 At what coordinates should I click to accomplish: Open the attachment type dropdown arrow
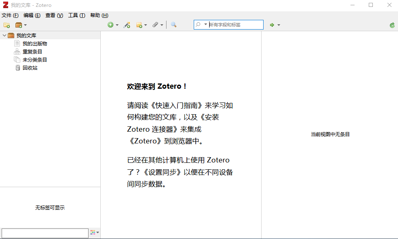[x=161, y=25]
